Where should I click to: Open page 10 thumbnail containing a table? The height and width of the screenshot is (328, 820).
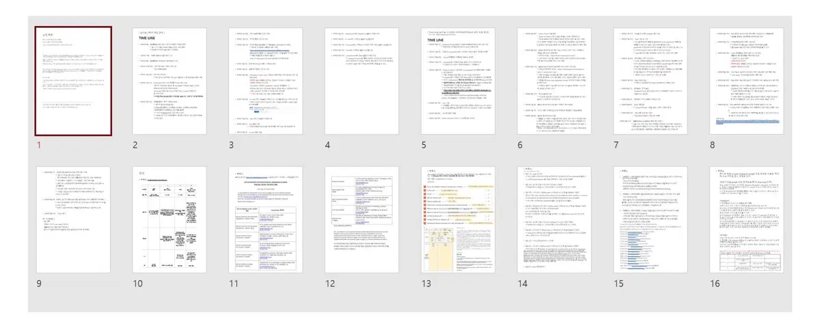pyautogui.click(x=169, y=219)
